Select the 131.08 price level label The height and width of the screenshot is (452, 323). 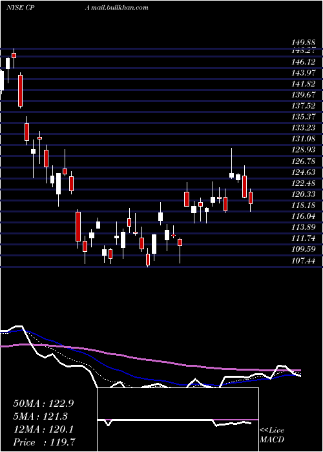point(304,139)
